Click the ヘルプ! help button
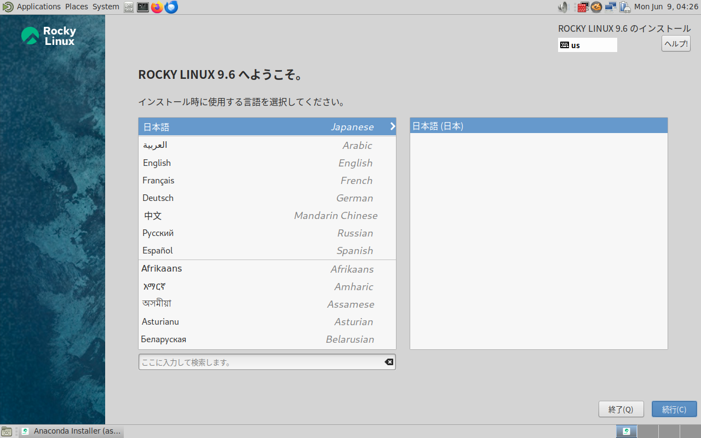Viewport: 701px width, 438px height. pos(676,44)
